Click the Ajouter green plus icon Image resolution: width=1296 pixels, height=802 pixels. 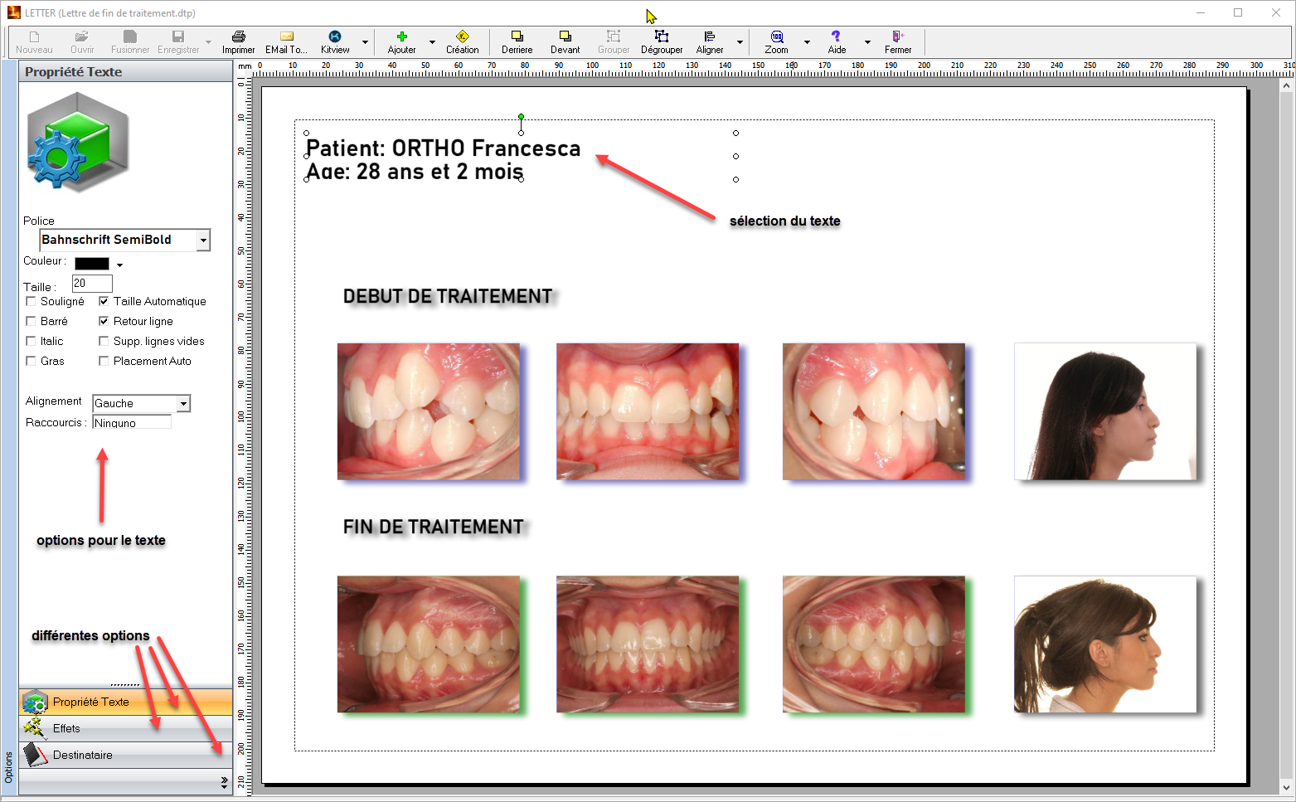(x=401, y=36)
